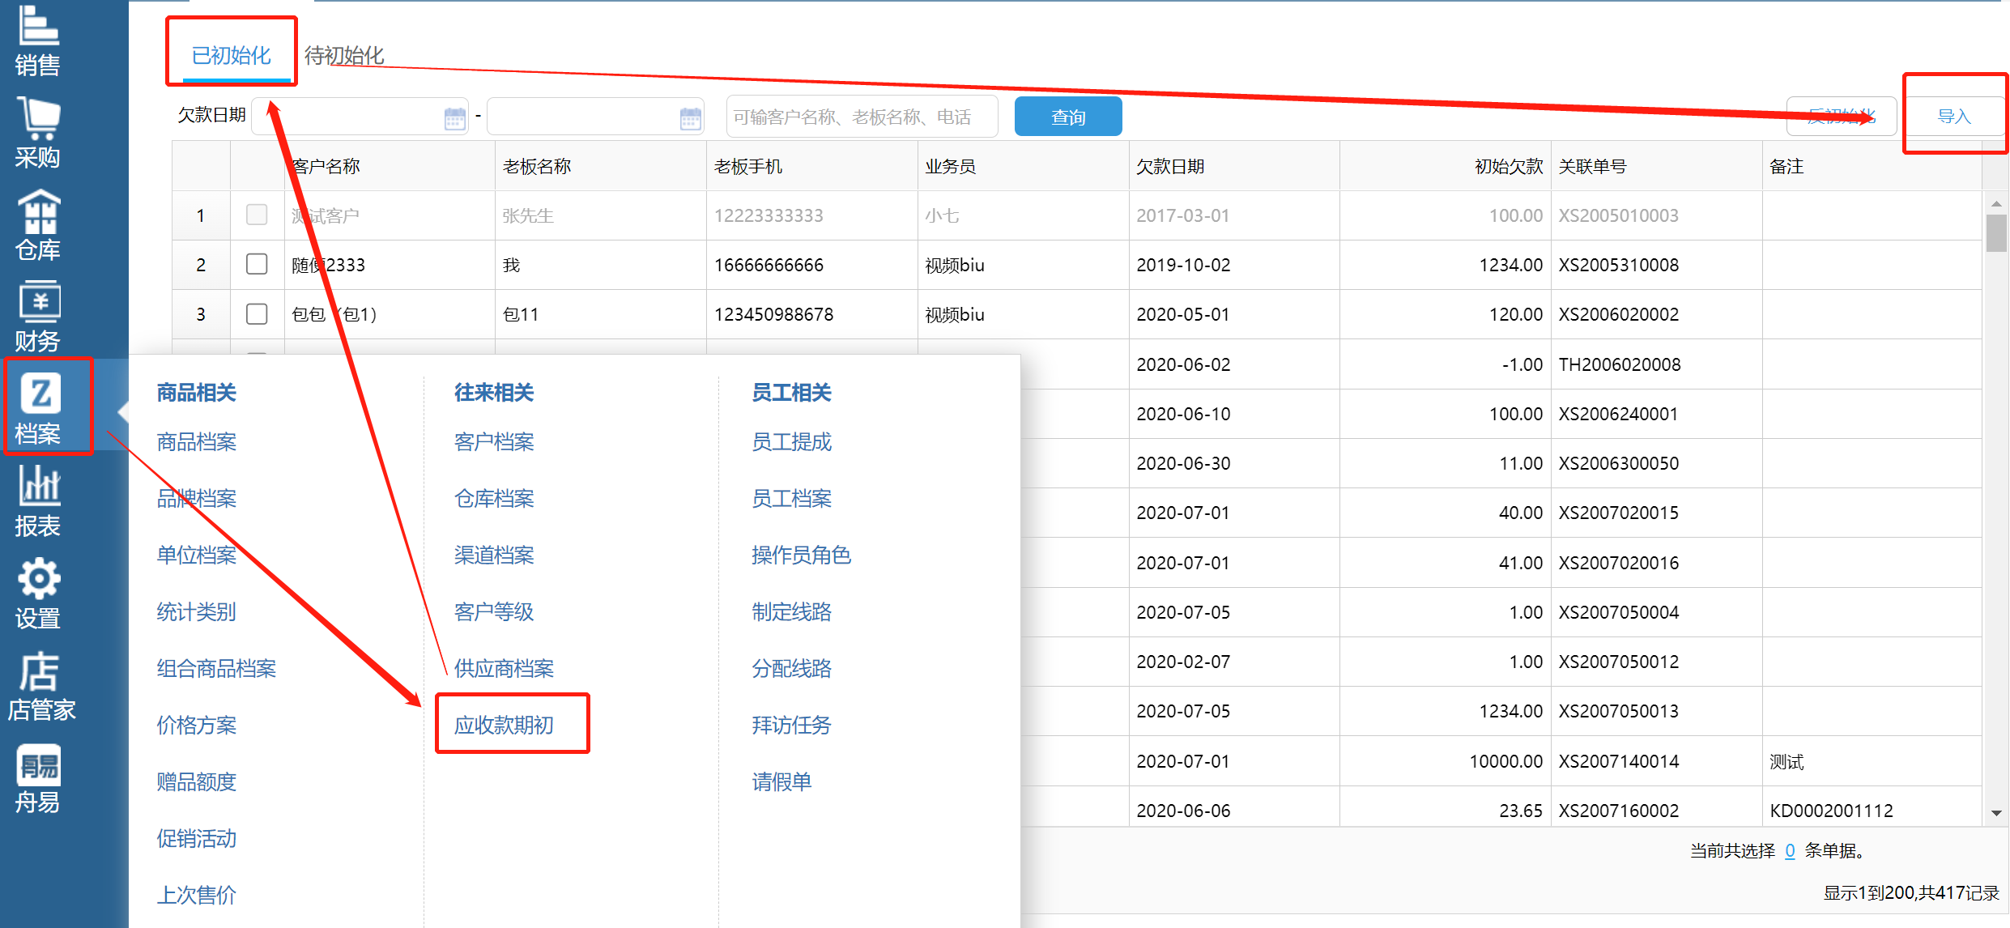Screen dimensions: 2010x928
Task: Click the selected count link 0
Action: [x=1790, y=851]
